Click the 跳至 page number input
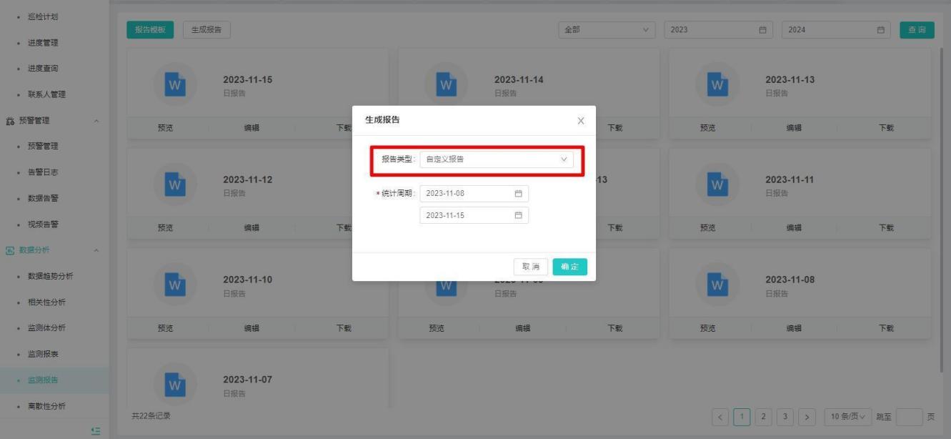951x439 pixels. [x=909, y=417]
